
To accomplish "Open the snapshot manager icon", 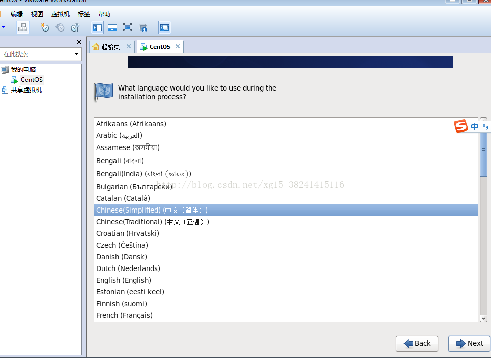I will pos(75,27).
